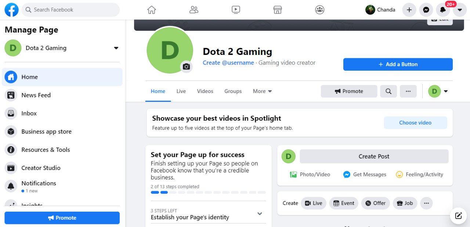Click the Promote button in the sidebar
This screenshot has height=227, width=470.
(x=62, y=218)
